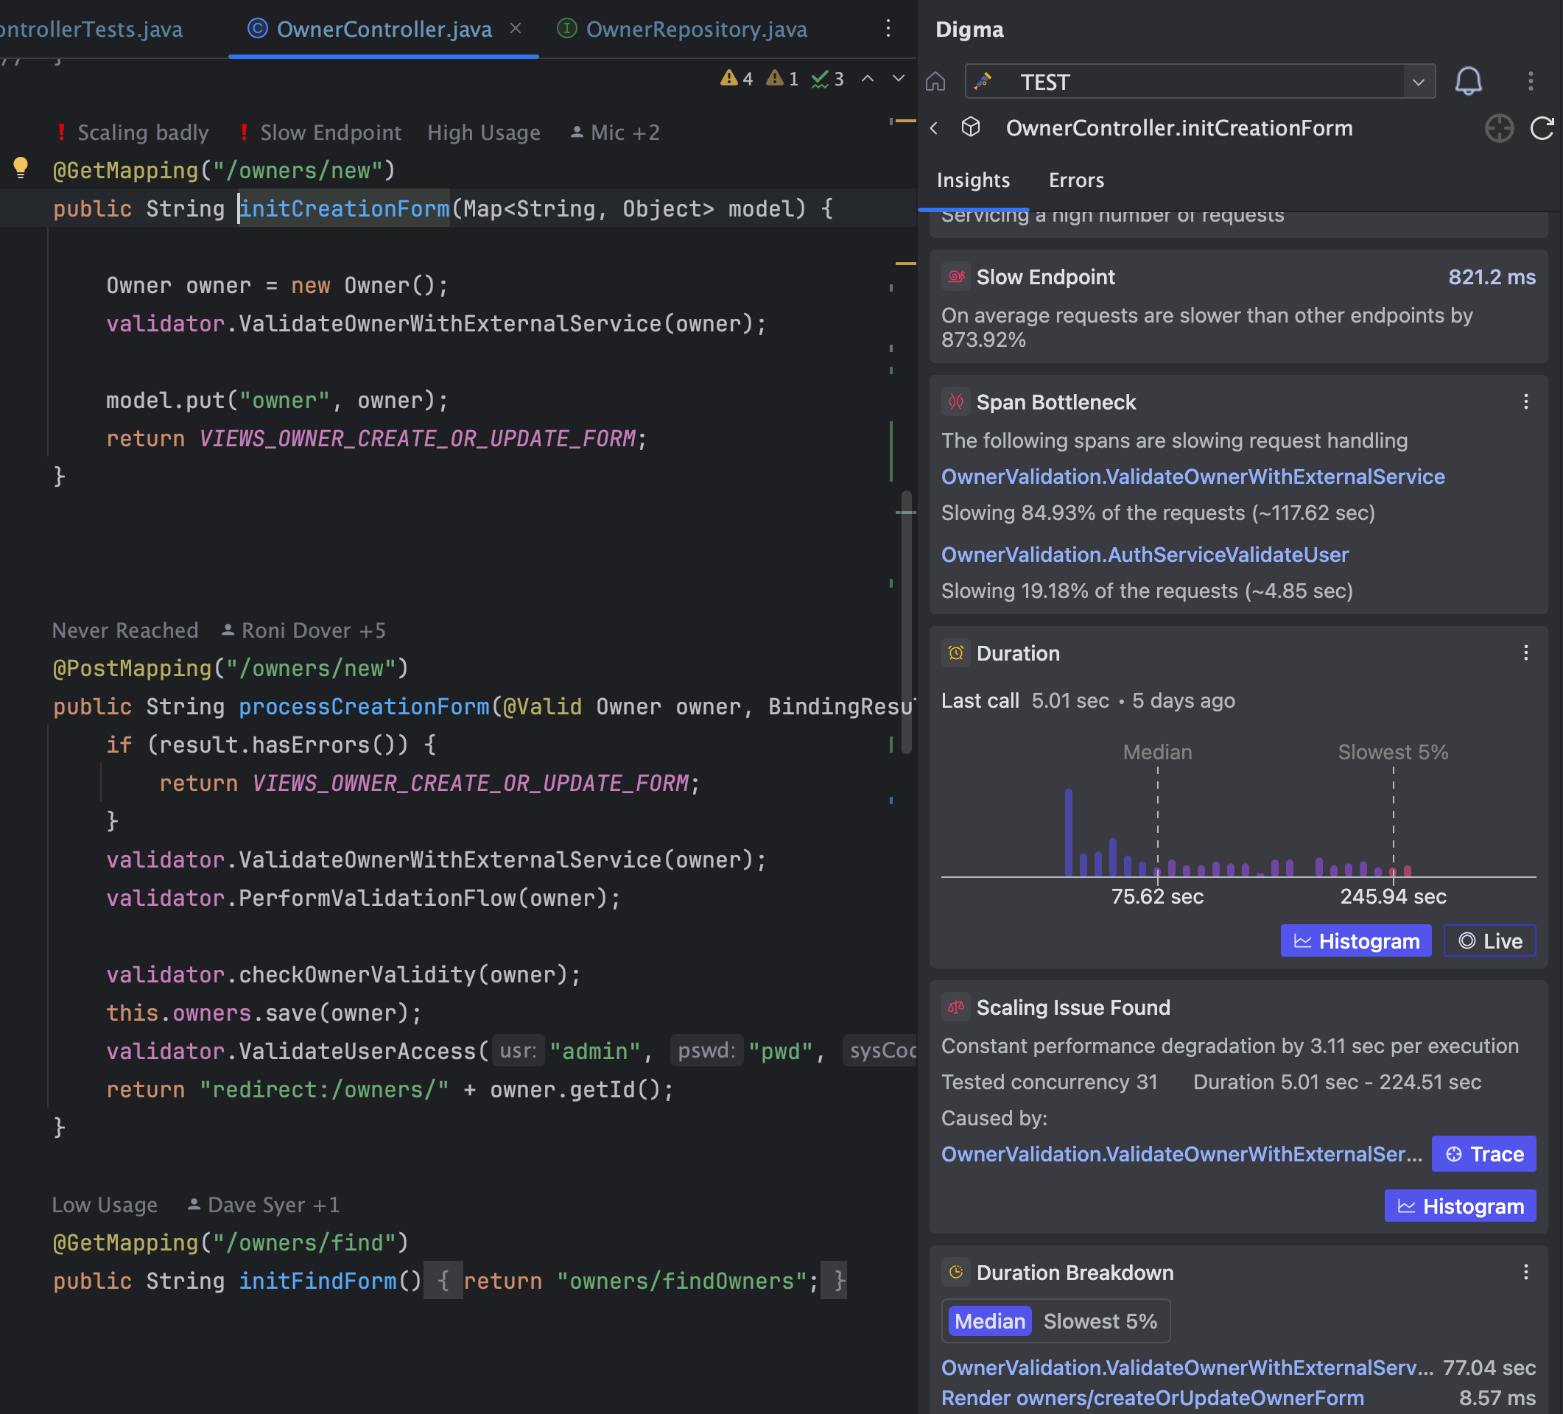Click the Slow Endpoint code lens
Screen dimensions: 1563x1414
pos(321,133)
